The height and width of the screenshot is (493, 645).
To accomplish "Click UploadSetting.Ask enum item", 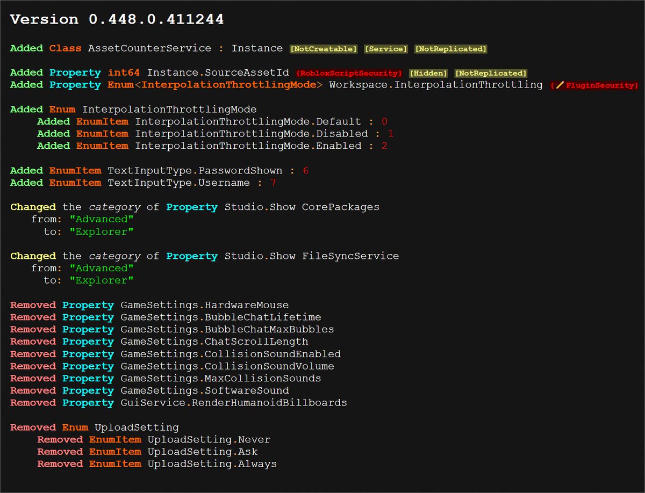I will [x=203, y=452].
